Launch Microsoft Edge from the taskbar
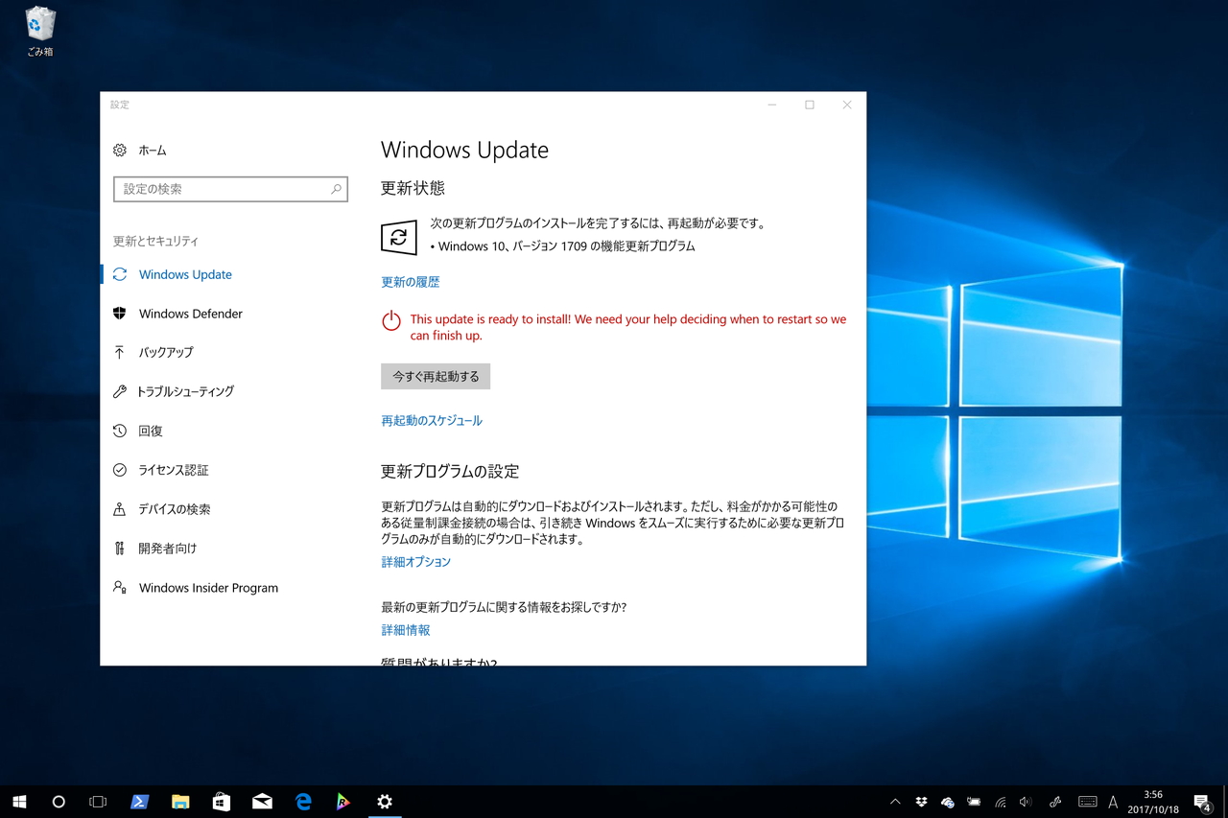This screenshot has height=818, width=1228. point(303,802)
